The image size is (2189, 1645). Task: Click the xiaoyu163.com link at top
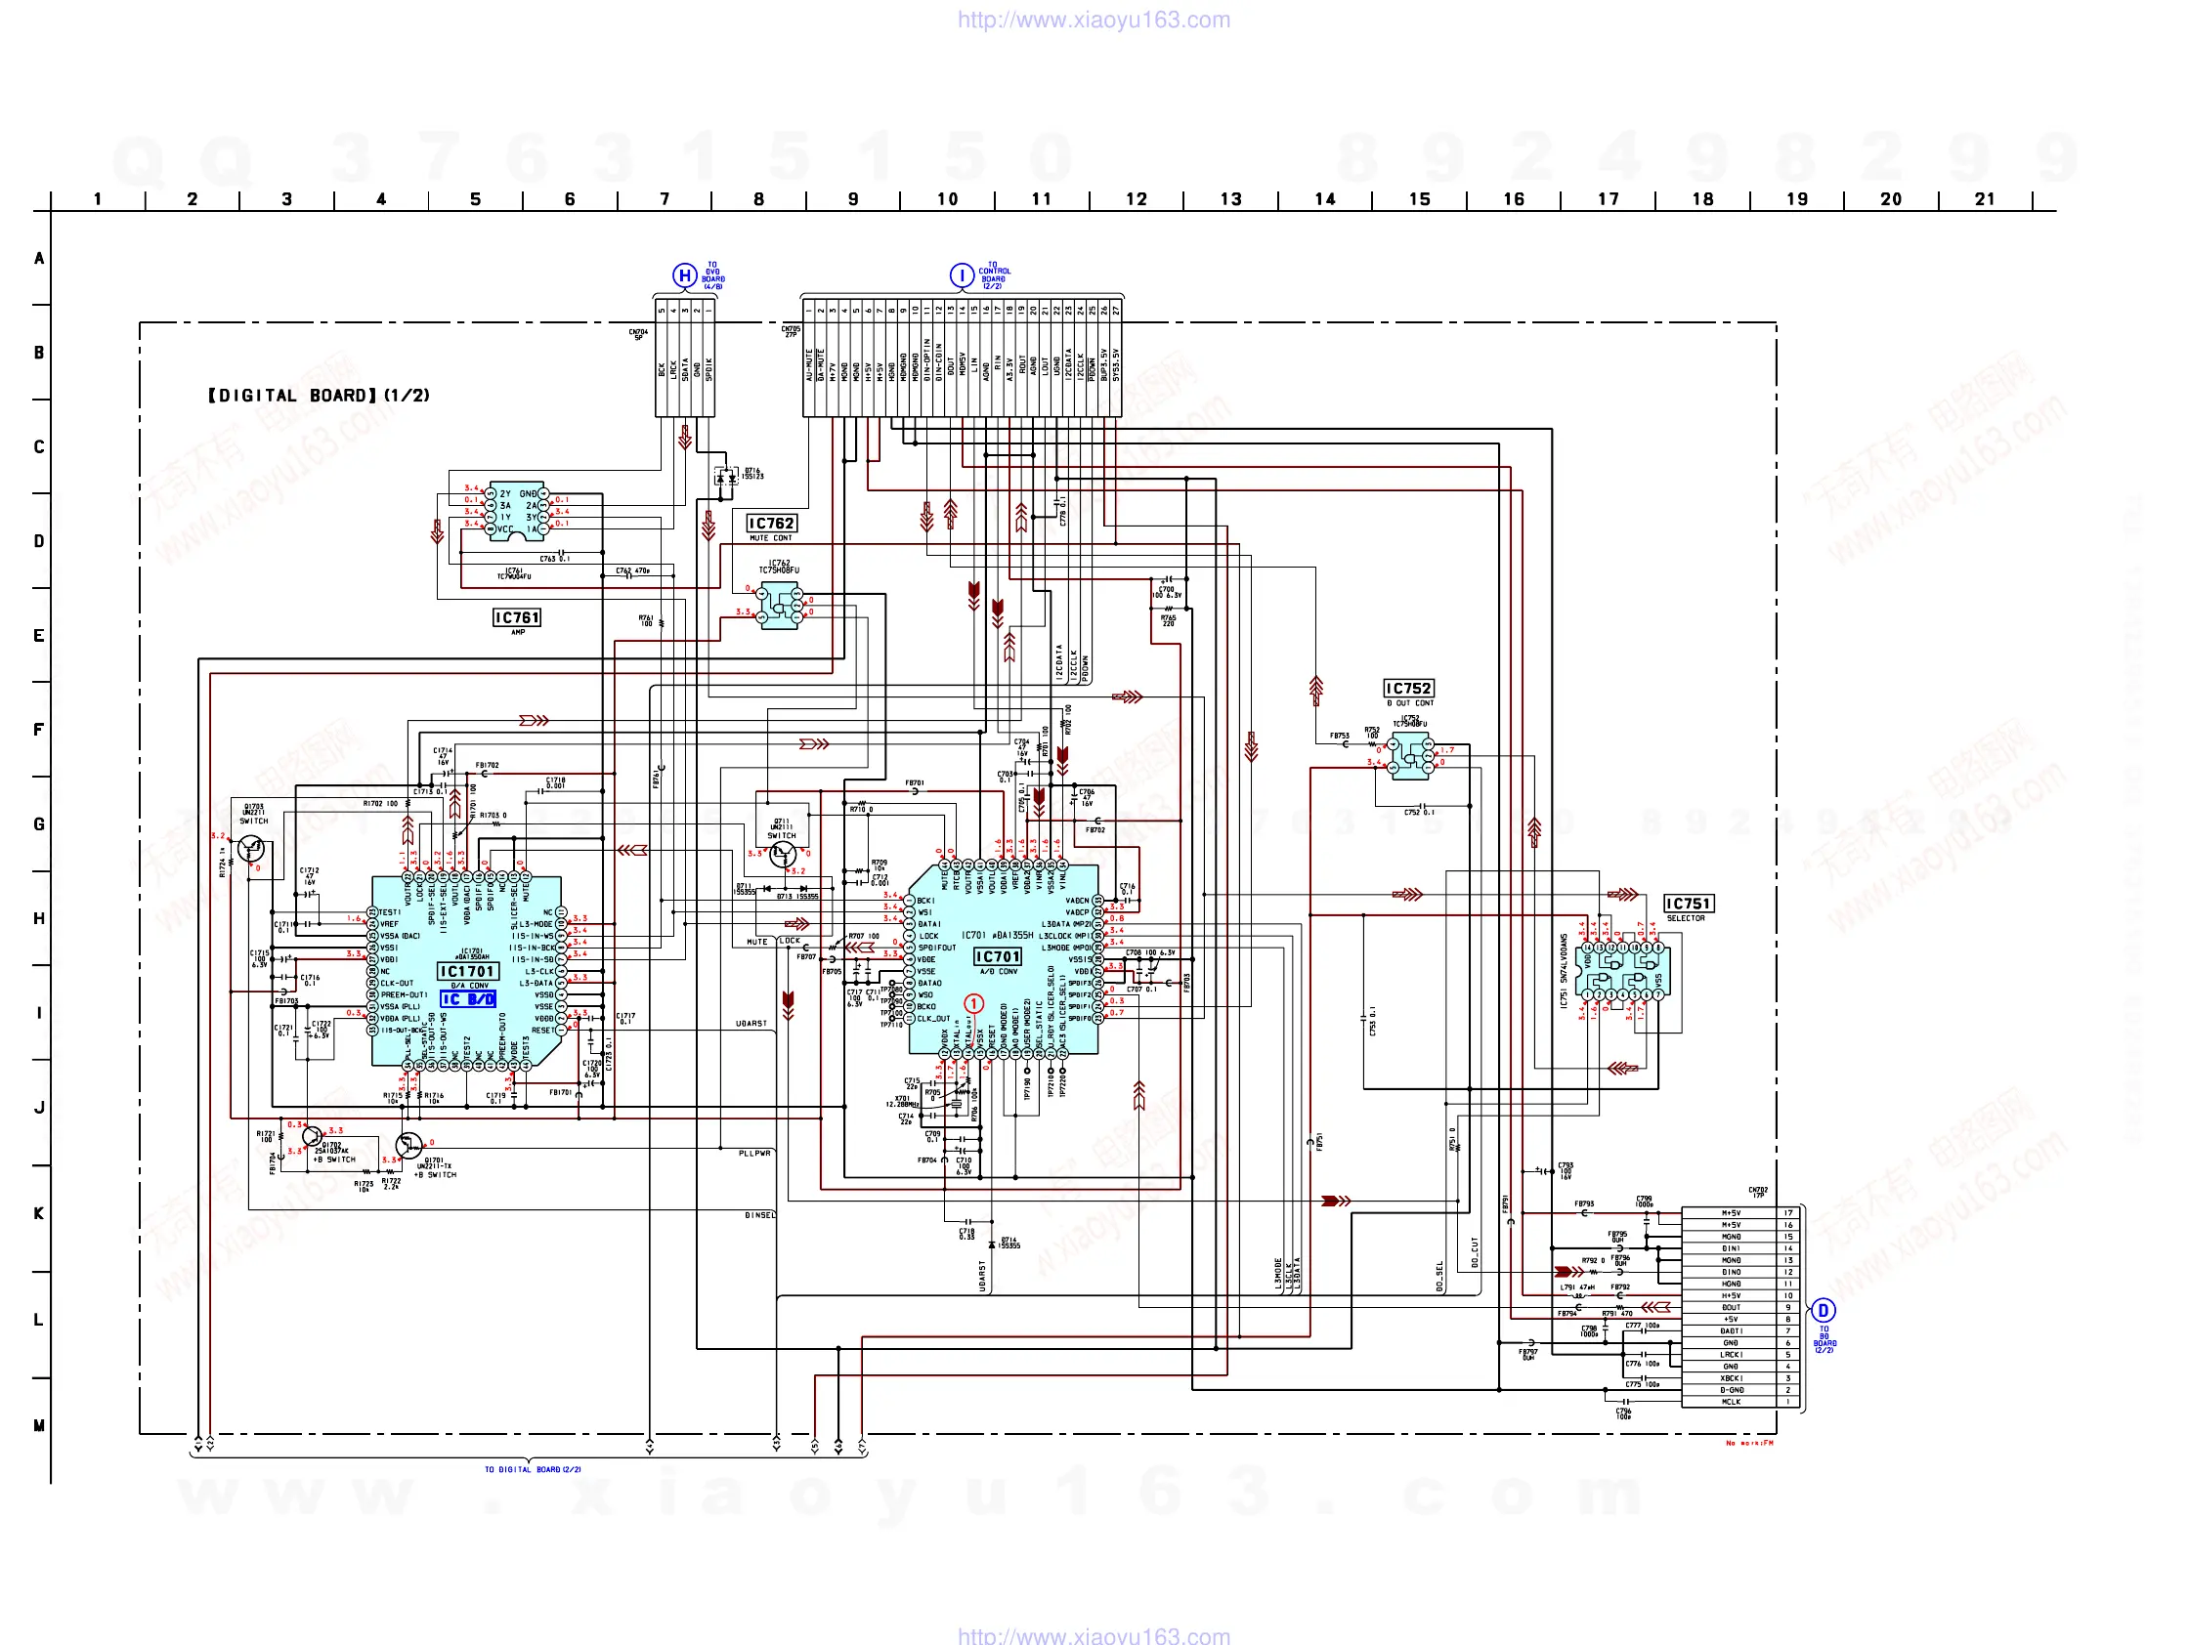1094,20
